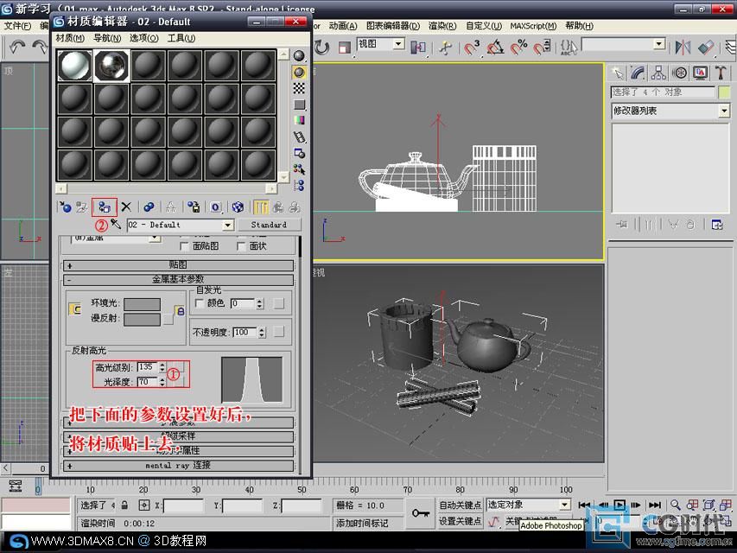Screen dimensions: 737x553
Task: Click Show Map in Viewport cube icon
Action: click(x=238, y=207)
